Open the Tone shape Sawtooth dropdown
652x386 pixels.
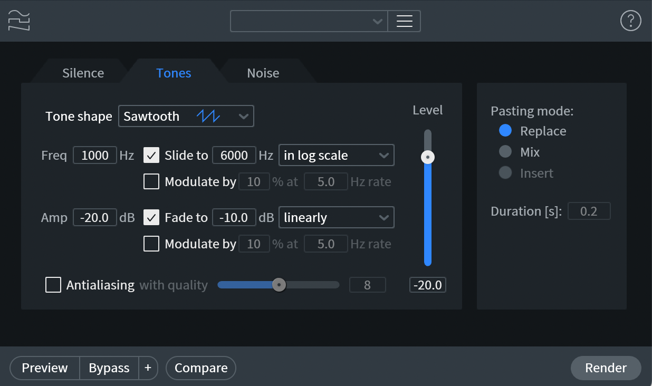click(186, 117)
